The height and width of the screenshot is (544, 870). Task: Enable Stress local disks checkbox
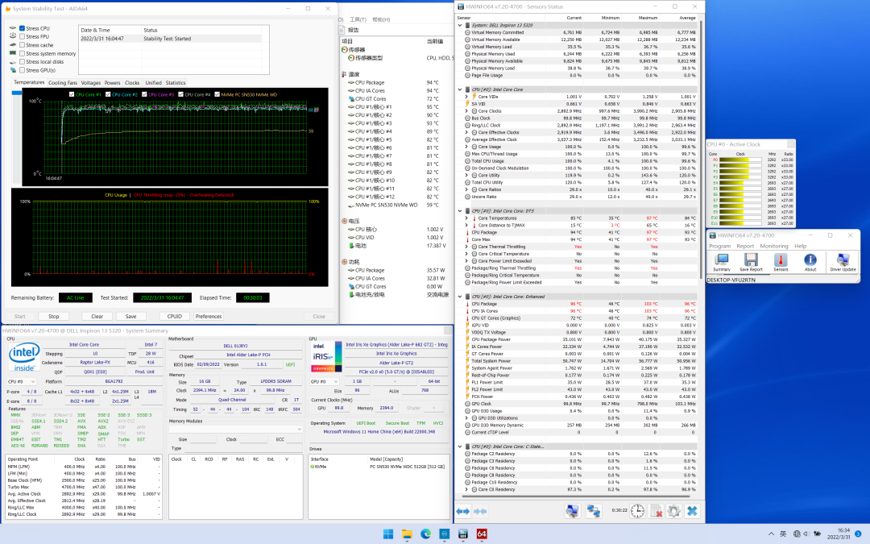coord(23,61)
